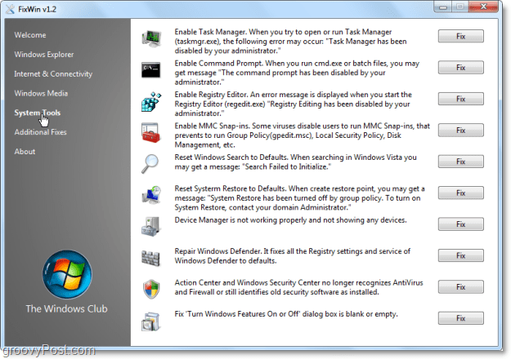Click the Command Prompt black console icon

click(151, 69)
